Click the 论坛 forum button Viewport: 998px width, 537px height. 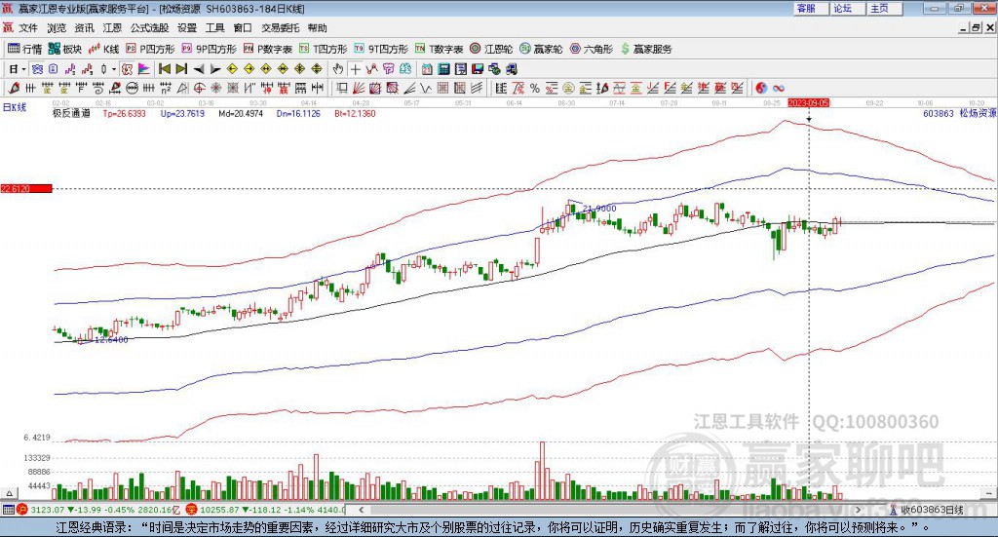(847, 8)
